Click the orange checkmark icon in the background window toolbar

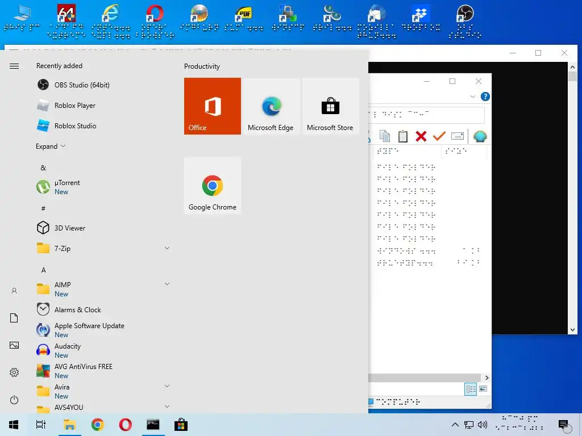[x=439, y=136]
